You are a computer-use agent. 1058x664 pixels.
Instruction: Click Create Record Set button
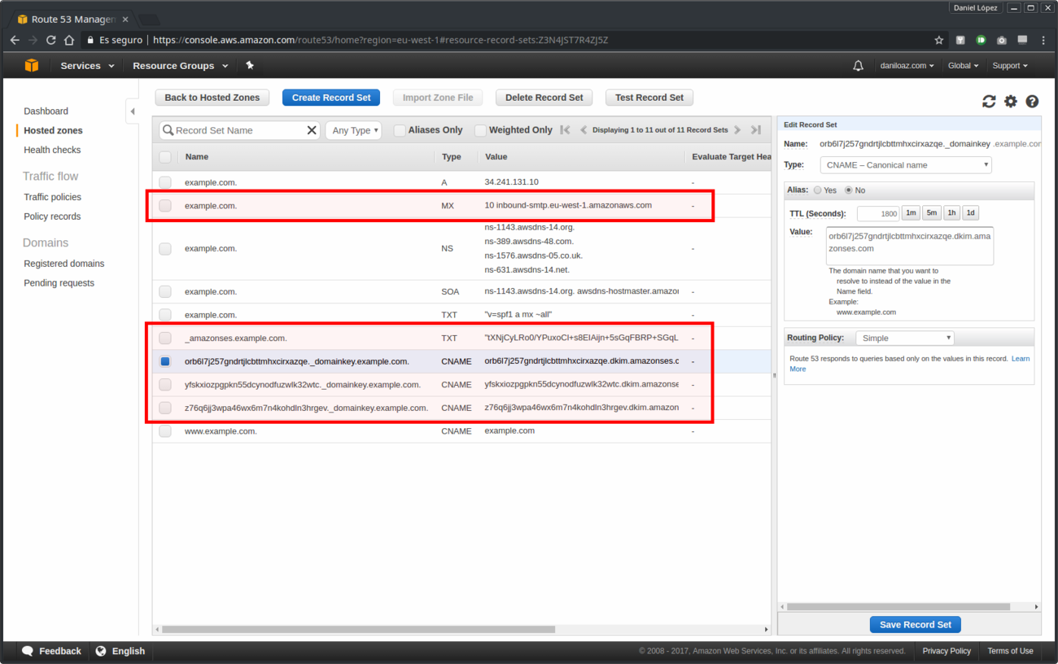point(330,98)
